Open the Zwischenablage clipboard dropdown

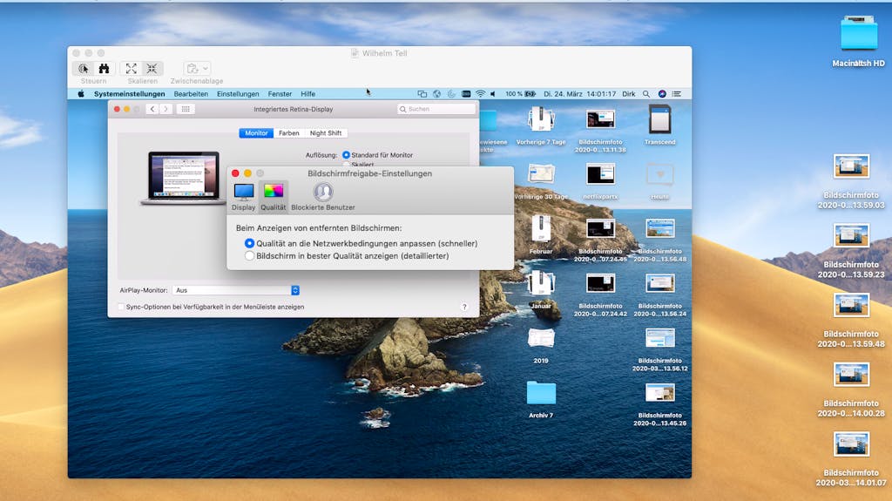pos(198,69)
